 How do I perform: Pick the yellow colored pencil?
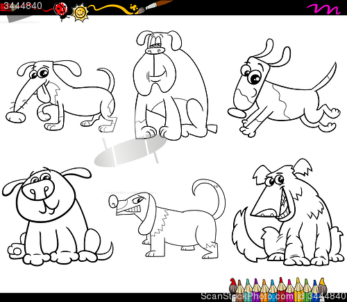coord(298,289)
